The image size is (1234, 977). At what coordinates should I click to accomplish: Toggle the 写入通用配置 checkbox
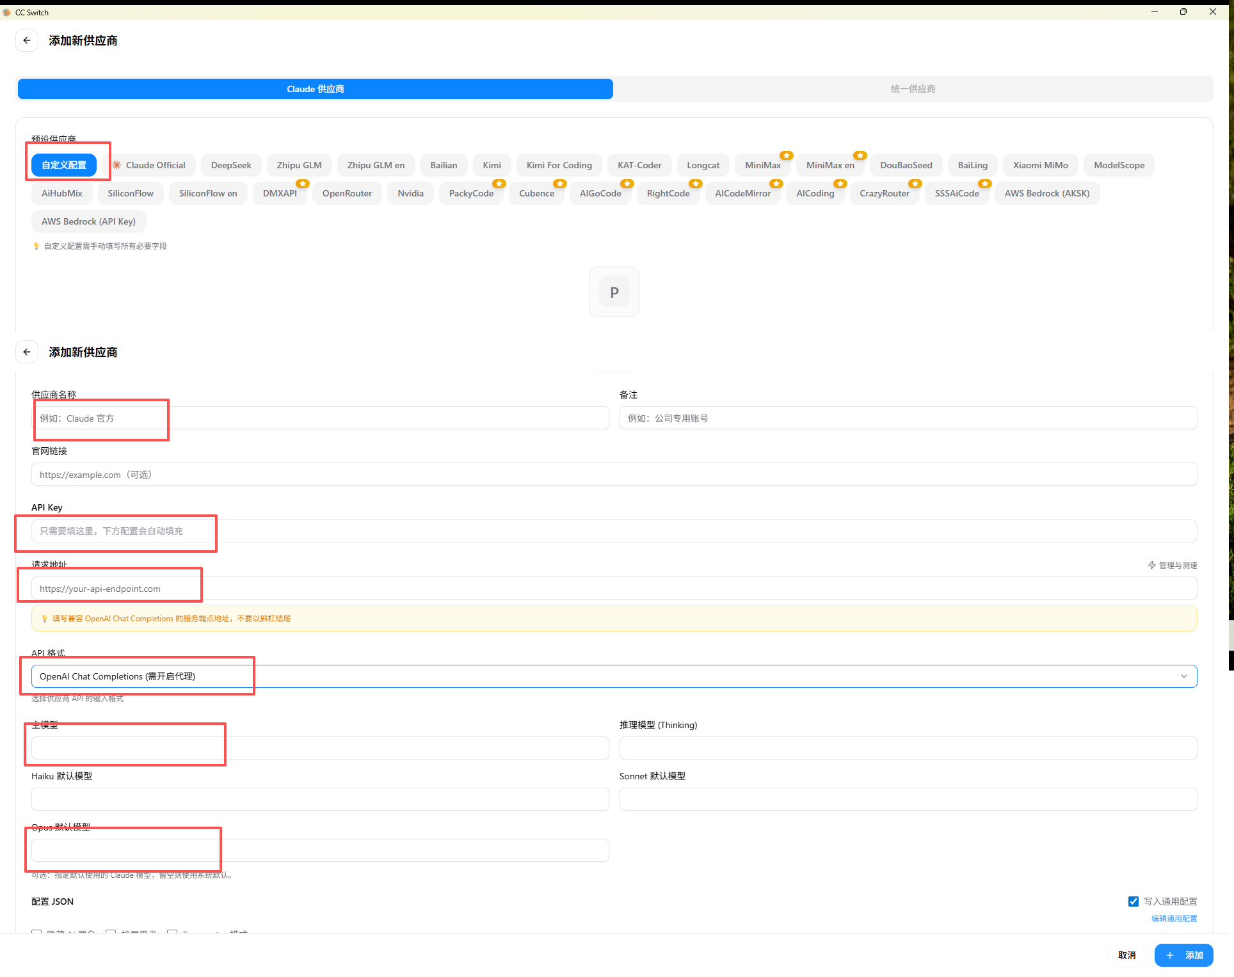tap(1134, 902)
